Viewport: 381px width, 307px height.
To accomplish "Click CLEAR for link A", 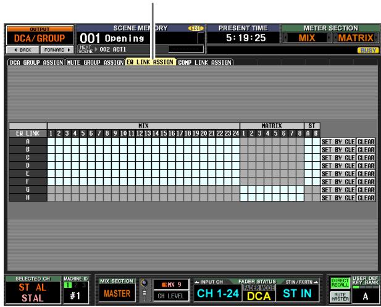I will [366, 142].
